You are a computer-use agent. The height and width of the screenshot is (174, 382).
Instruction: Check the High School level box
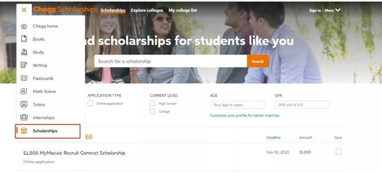click(152, 104)
